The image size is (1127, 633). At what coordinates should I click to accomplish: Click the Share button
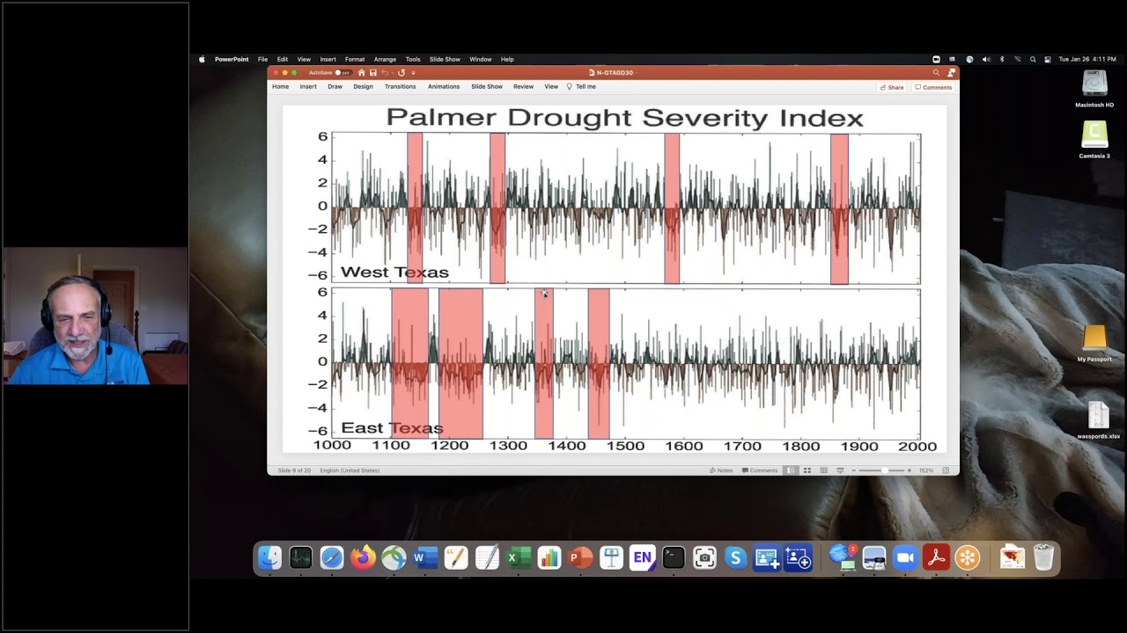(891, 88)
